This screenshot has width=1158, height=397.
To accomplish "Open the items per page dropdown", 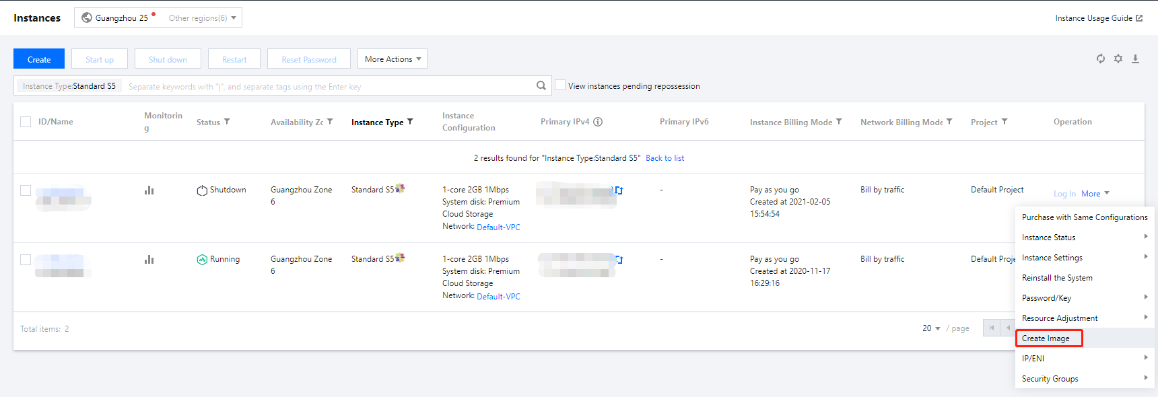I will pyautogui.click(x=931, y=328).
